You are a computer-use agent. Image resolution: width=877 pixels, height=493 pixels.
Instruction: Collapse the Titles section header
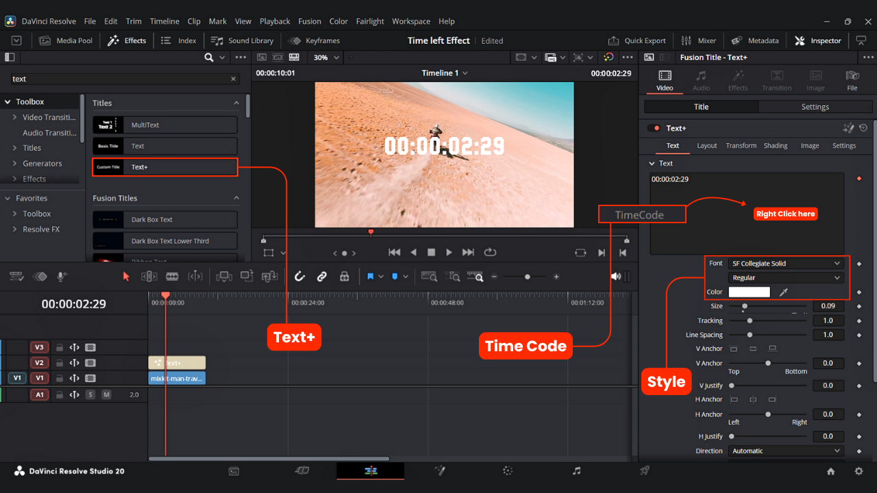point(236,103)
